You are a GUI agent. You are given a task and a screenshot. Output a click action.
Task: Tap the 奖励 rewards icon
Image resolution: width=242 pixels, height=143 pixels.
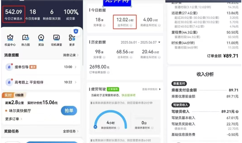(x=41, y=38)
